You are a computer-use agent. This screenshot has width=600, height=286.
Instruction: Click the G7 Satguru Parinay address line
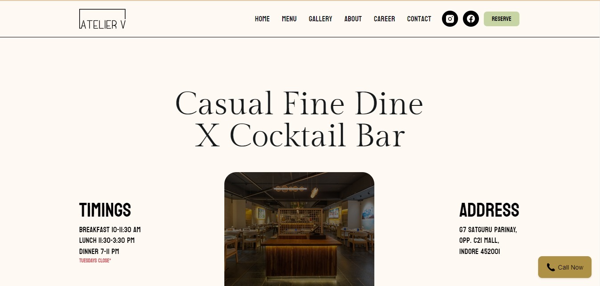point(488,230)
